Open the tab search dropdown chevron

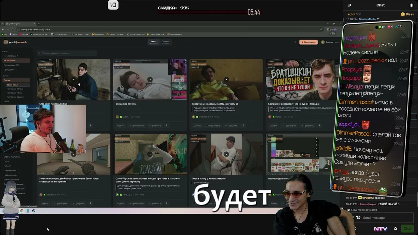pyautogui.click(x=3, y=23)
